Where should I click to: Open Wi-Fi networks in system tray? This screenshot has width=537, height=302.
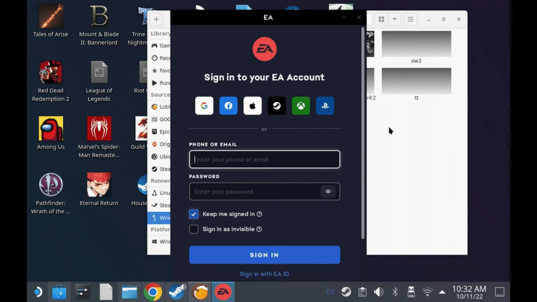427,292
